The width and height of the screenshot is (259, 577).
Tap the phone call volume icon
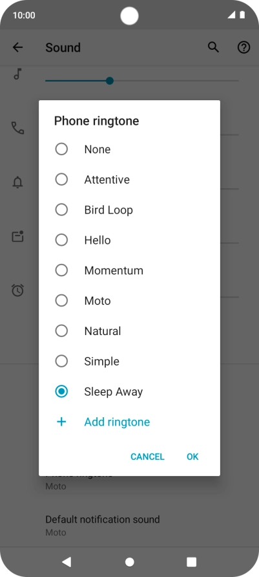pos(17,128)
